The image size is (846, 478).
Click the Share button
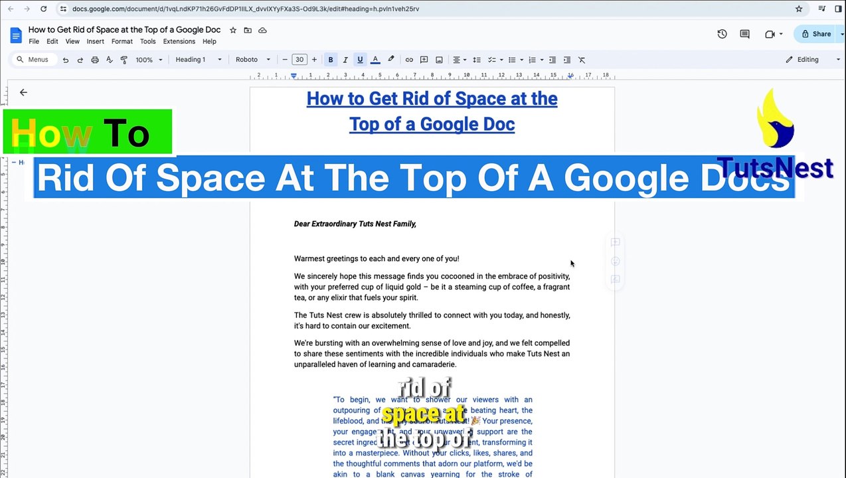point(816,34)
